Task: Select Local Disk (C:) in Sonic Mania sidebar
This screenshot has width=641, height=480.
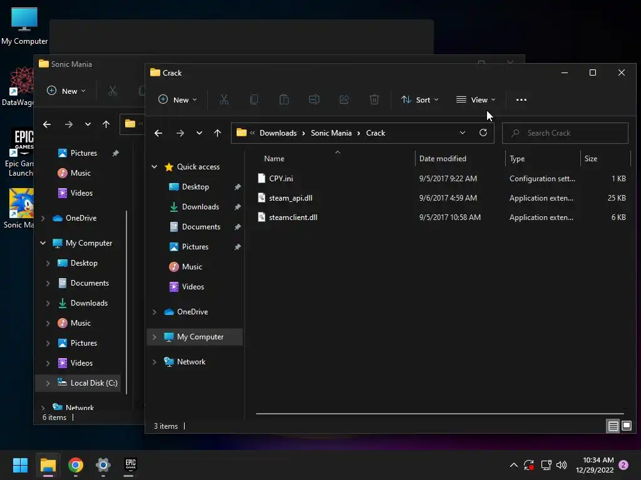Action: 94,383
